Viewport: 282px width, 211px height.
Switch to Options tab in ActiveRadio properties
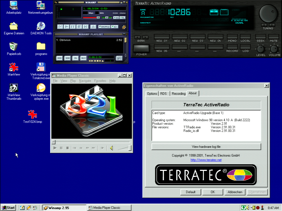click(152, 94)
